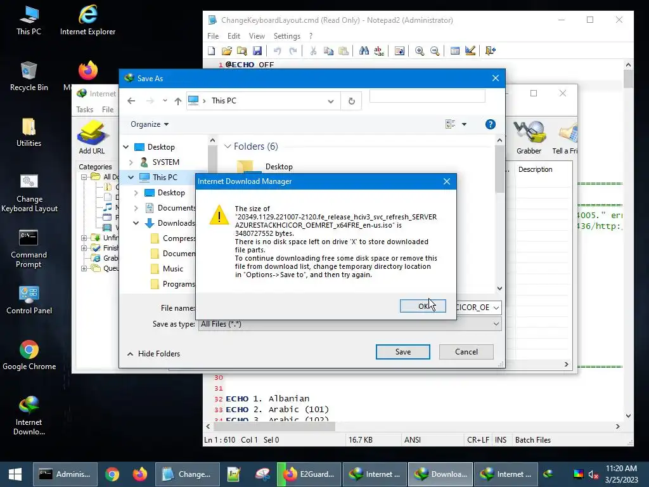The image size is (649, 487).
Task: Expand the SYSTEM tree node
Action: click(131, 162)
